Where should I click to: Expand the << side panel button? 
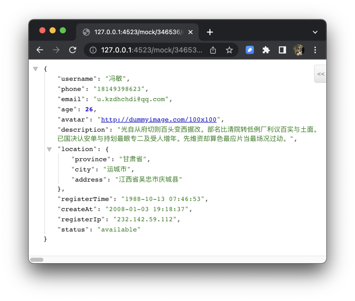point(320,74)
